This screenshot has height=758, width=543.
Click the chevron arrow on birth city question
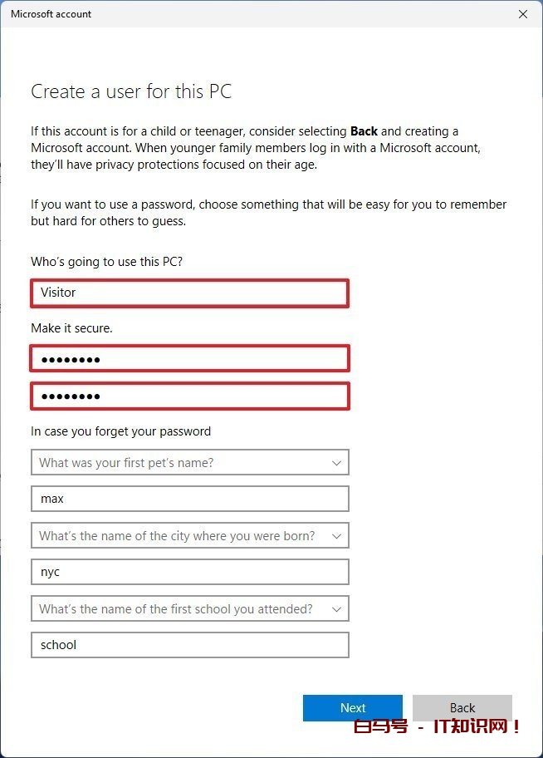(336, 536)
